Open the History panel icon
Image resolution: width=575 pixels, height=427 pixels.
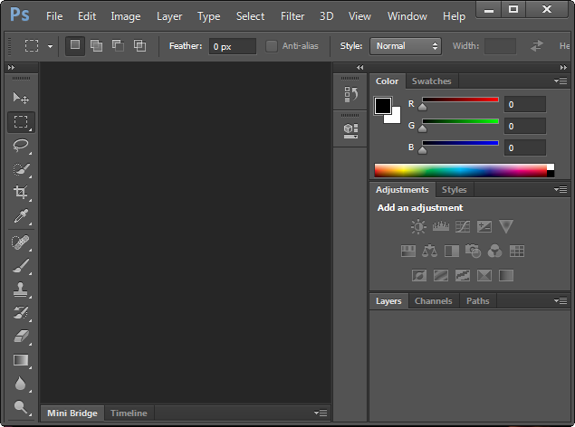coord(350,94)
